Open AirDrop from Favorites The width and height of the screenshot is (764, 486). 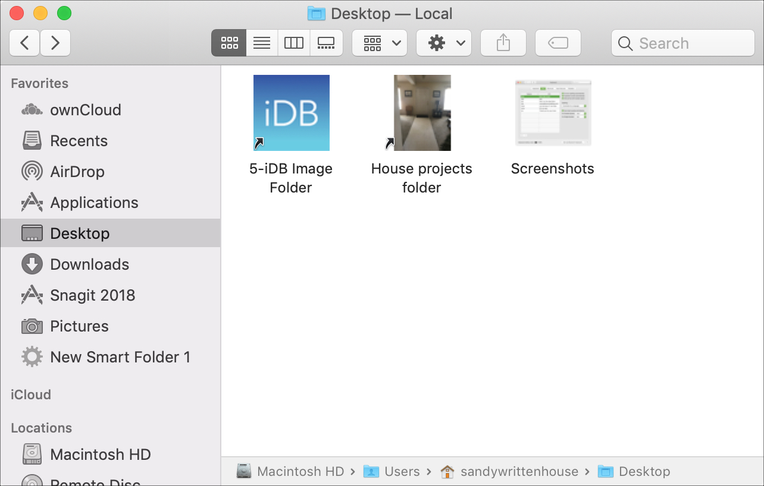[x=78, y=171]
